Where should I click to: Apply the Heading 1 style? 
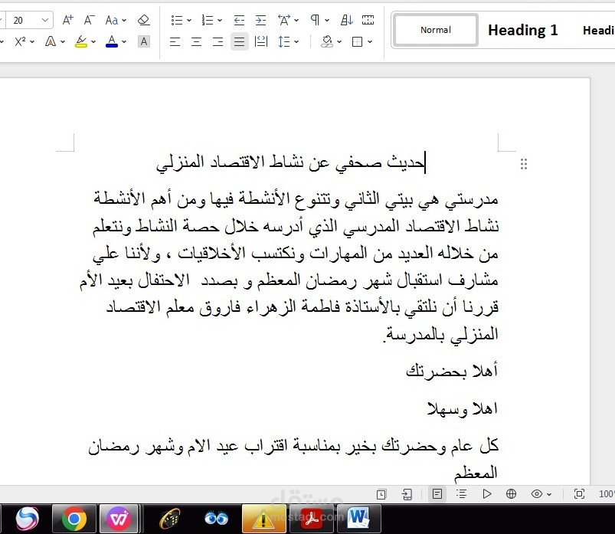(522, 30)
